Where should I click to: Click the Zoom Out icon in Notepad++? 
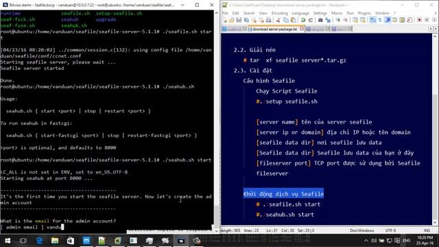(345, 20)
